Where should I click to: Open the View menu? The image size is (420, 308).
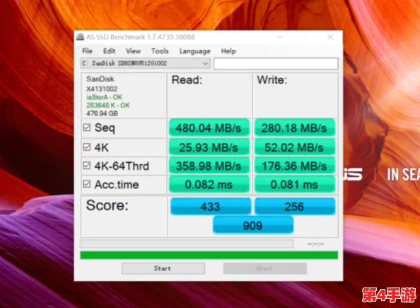(133, 51)
